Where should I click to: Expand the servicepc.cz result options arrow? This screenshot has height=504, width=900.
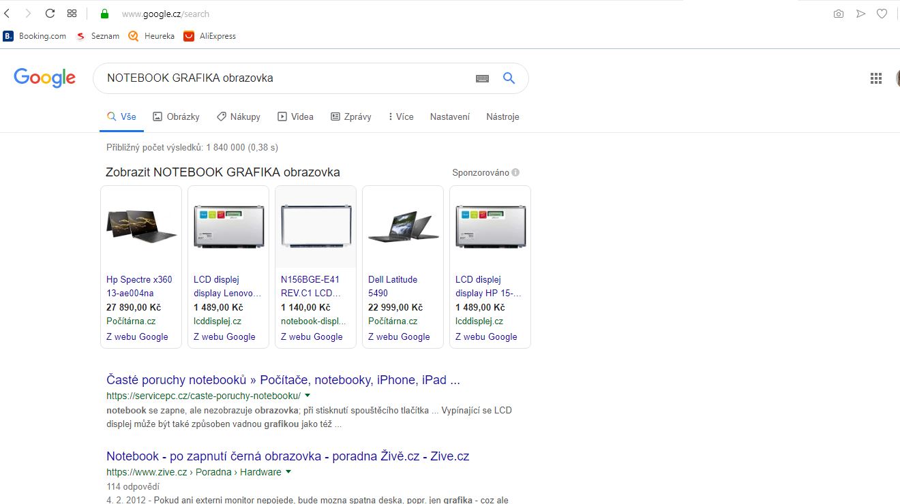click(x=307, y=395)
